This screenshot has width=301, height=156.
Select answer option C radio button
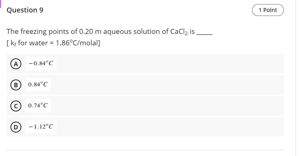pos(15,106)
